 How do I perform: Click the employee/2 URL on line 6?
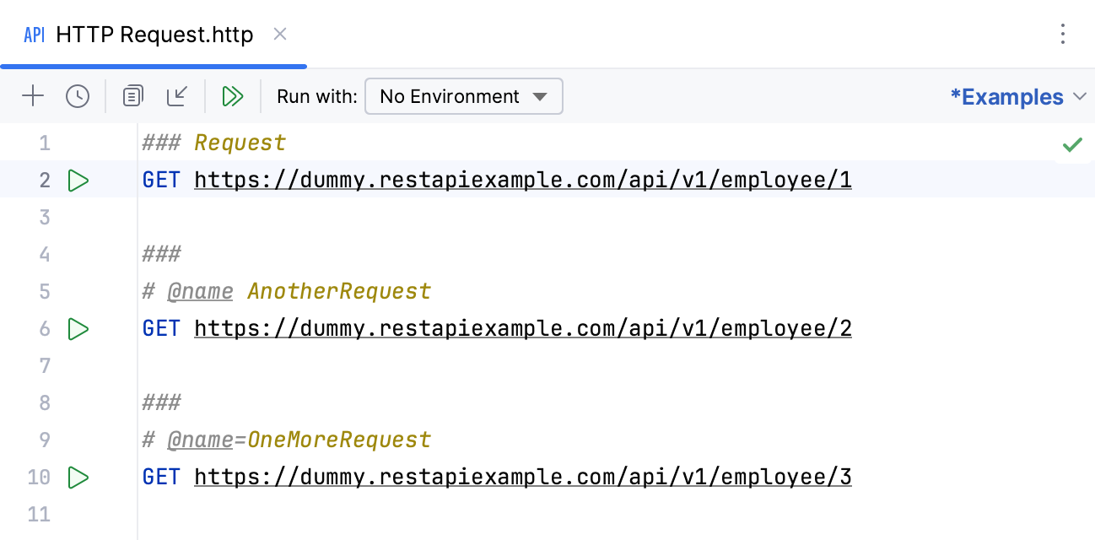522,328
